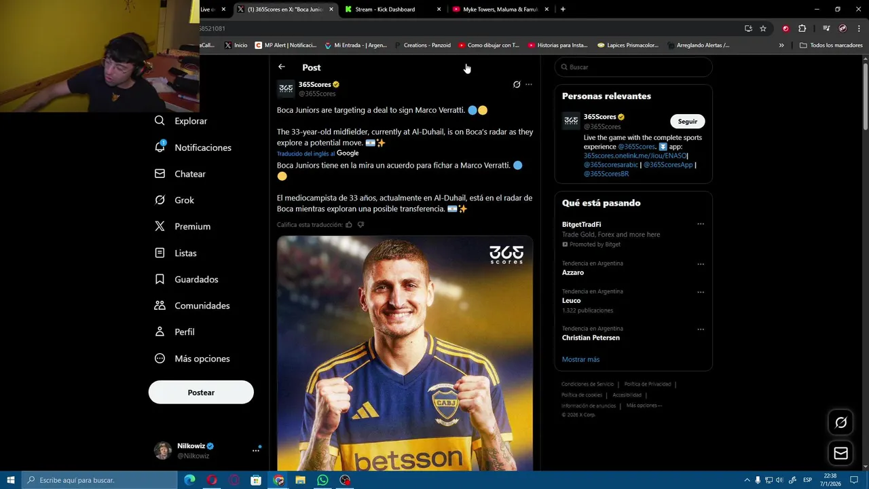Open options for the Azzaro trend

tap(701, 264)
